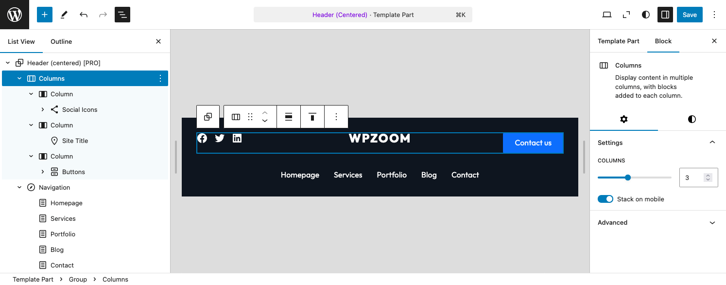Viewport: 726px width, 285px height.
Task: Switch to the Template Part tab
Action: pyautogui.click(x=618, y=41)
